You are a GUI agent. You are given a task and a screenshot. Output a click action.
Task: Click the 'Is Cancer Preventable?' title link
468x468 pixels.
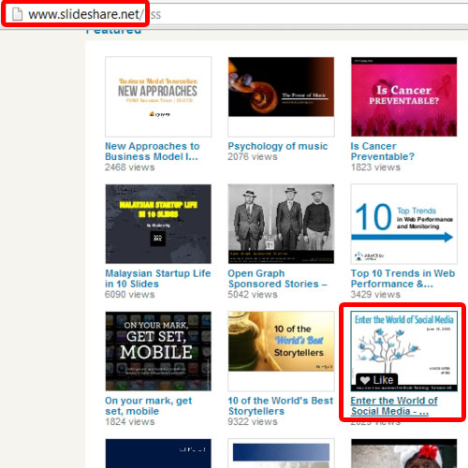click(x=383, y=152)
